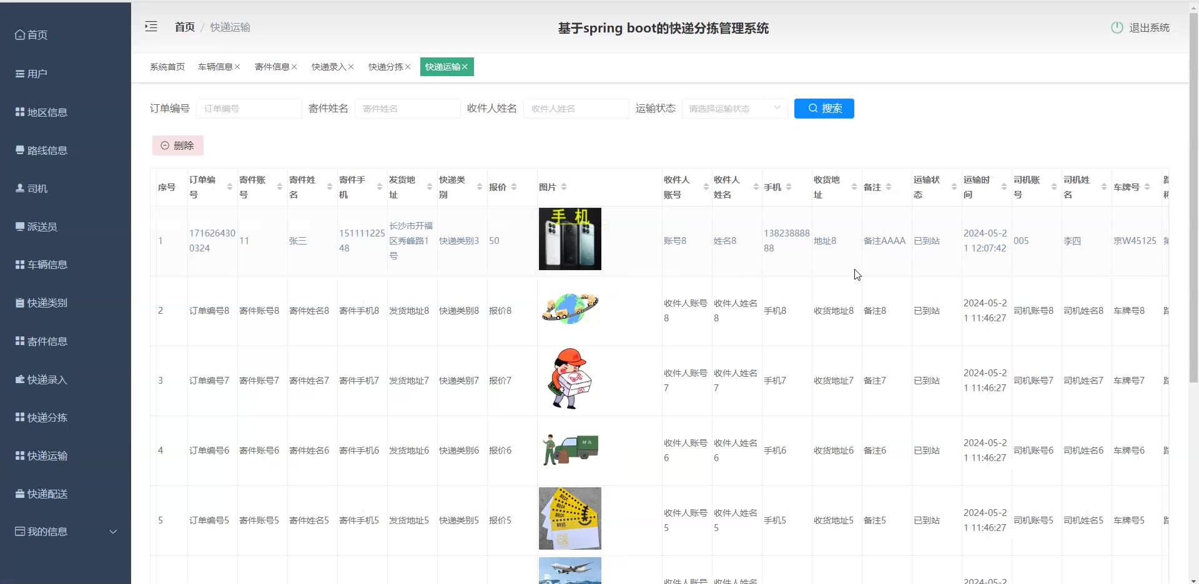Expand the 我的信息 sidebar menu
The image size is (1199, 584).
(x=66, y=532)
